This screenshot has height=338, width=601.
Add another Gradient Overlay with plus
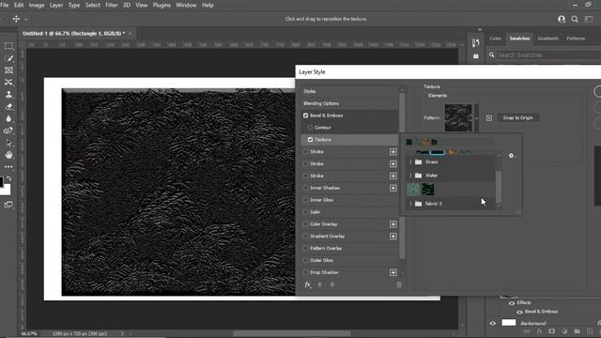click(393, 237)
